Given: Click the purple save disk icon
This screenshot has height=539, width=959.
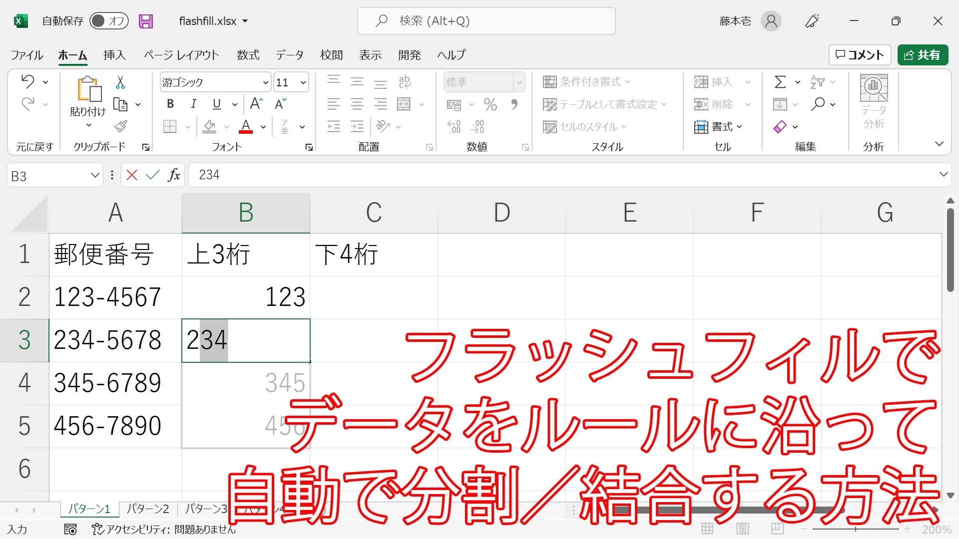Looking at the screenshot, I should click(146, 21).
